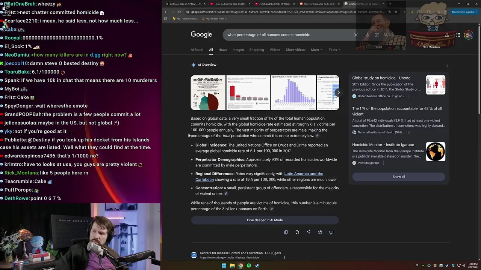Switch to Shopping results

point(257,50)
